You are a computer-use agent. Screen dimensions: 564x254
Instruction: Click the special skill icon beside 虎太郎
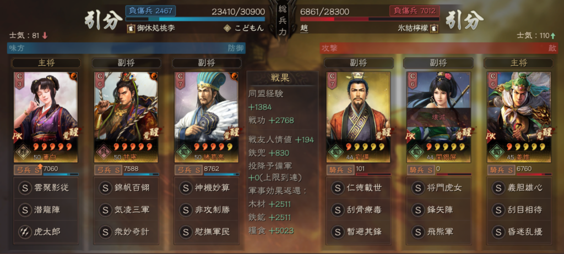point(25,231)
